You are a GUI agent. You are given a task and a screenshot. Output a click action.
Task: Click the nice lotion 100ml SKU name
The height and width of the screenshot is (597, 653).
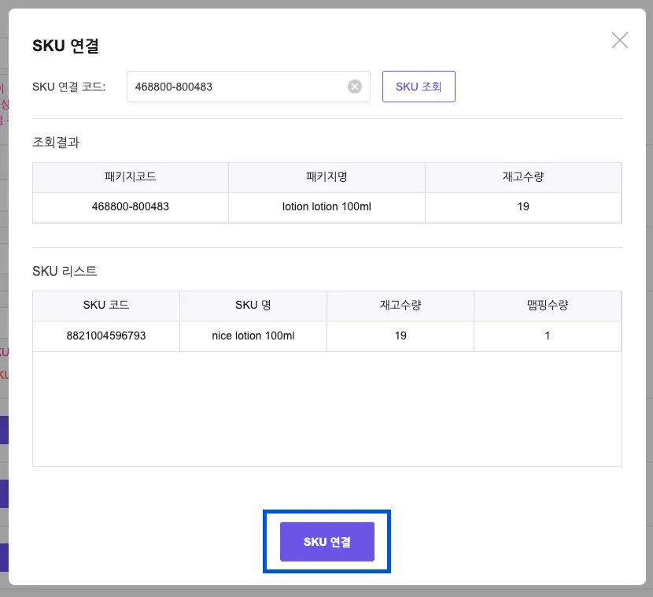coord(253,336)
